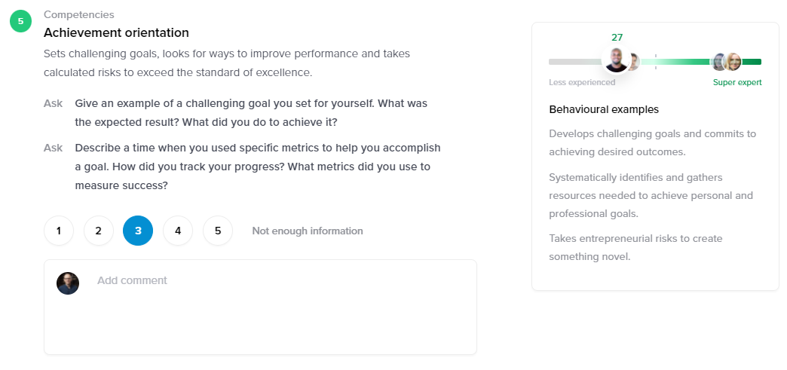Viewport: 787px width, 370px height.
Task: Select the Behavioural examples heading
Action: 604,109
